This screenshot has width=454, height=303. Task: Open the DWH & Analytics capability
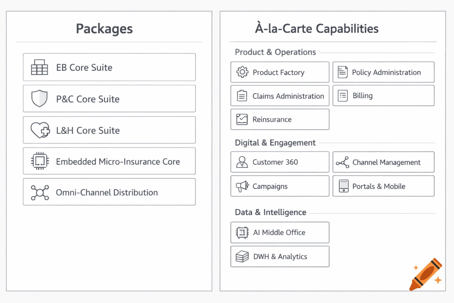pyautogui.click(x=280, y=257)
